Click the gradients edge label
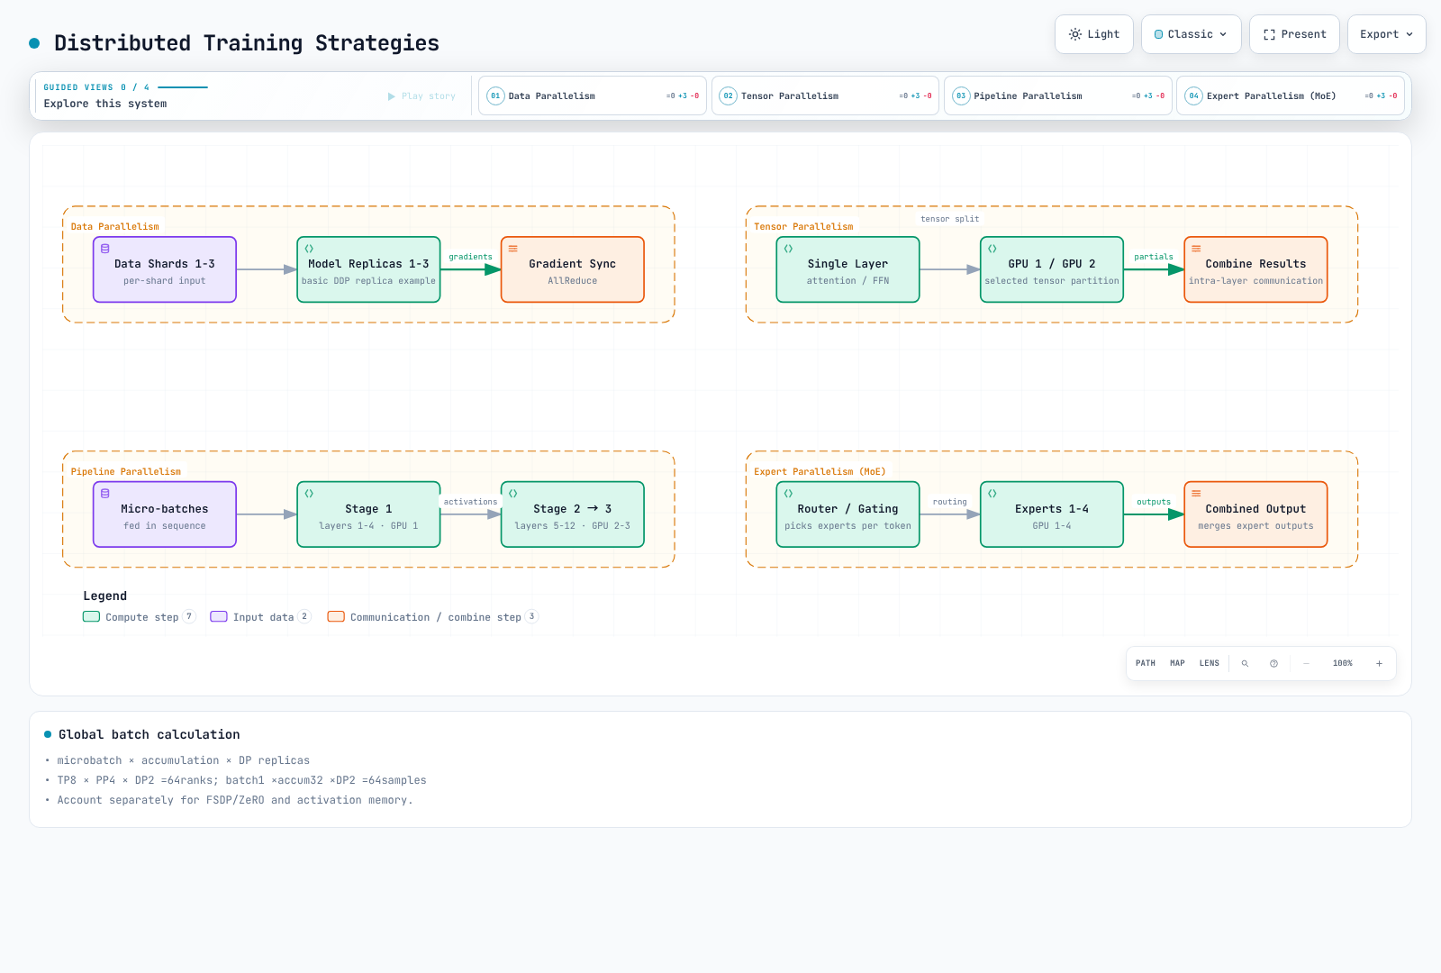 coord(471,257)
